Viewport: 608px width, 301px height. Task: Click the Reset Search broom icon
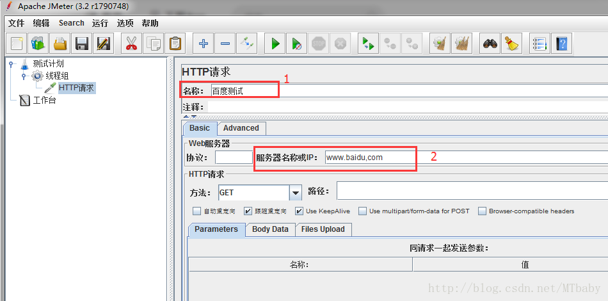click(512, 43)
